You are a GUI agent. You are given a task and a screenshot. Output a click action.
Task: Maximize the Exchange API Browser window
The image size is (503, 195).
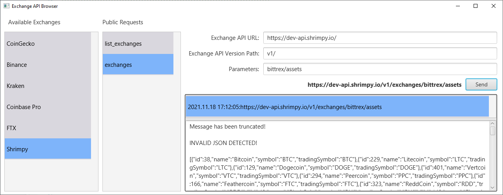pos(476,6)
